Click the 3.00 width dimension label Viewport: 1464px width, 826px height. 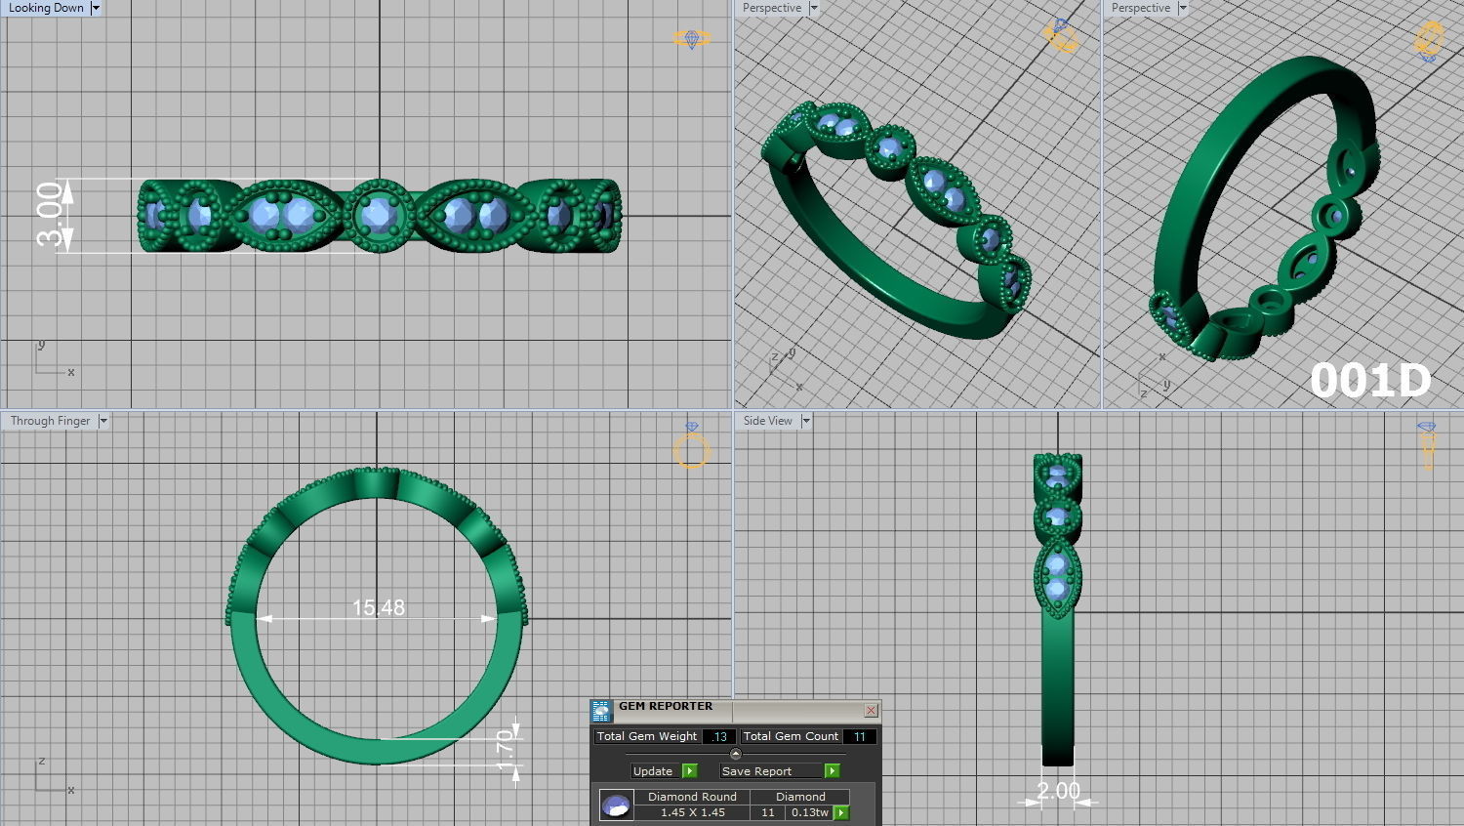51,215
